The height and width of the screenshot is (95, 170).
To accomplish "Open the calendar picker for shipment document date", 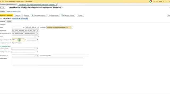I will click(x=37, y=40).
